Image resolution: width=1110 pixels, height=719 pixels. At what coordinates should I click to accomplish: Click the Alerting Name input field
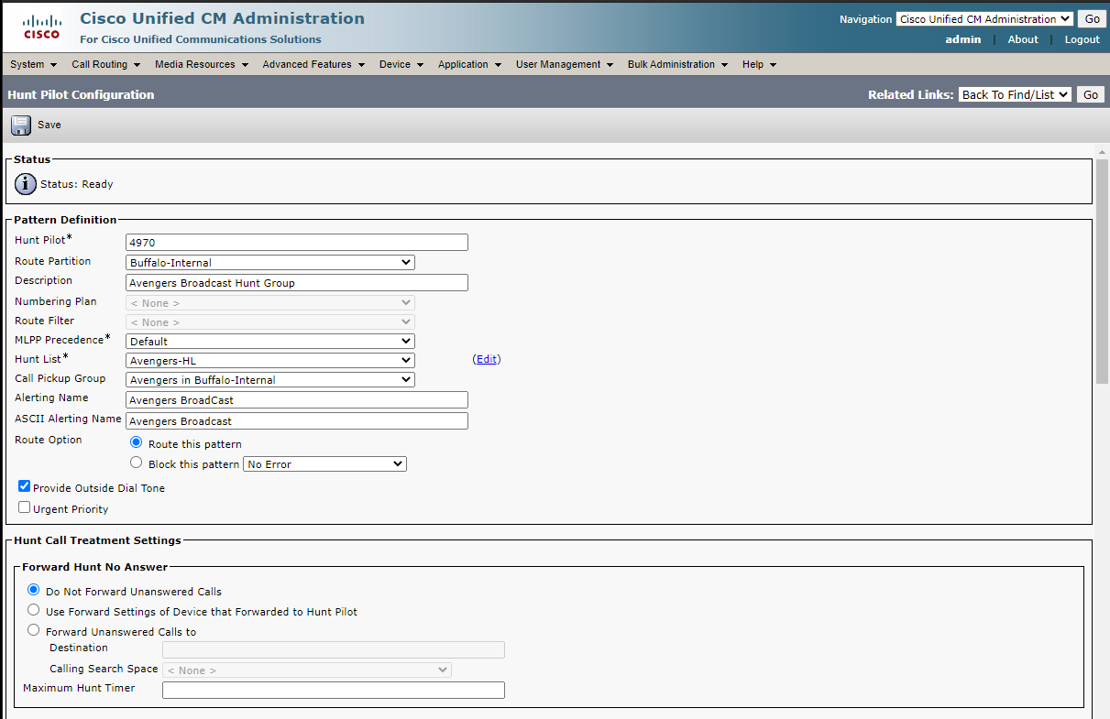point(297,400)
